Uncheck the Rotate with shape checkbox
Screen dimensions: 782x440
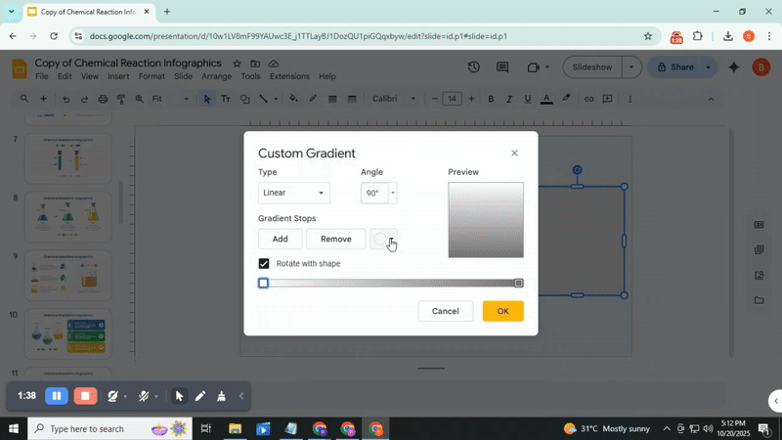pos(264,264)
